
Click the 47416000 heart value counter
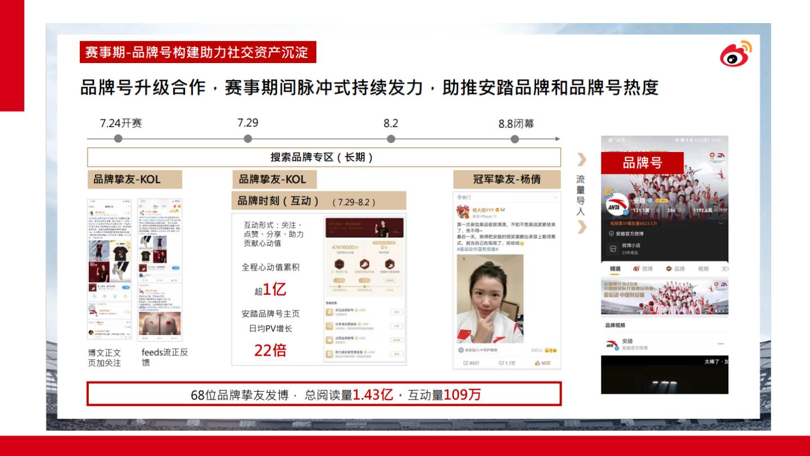click(x=344, y=247)
